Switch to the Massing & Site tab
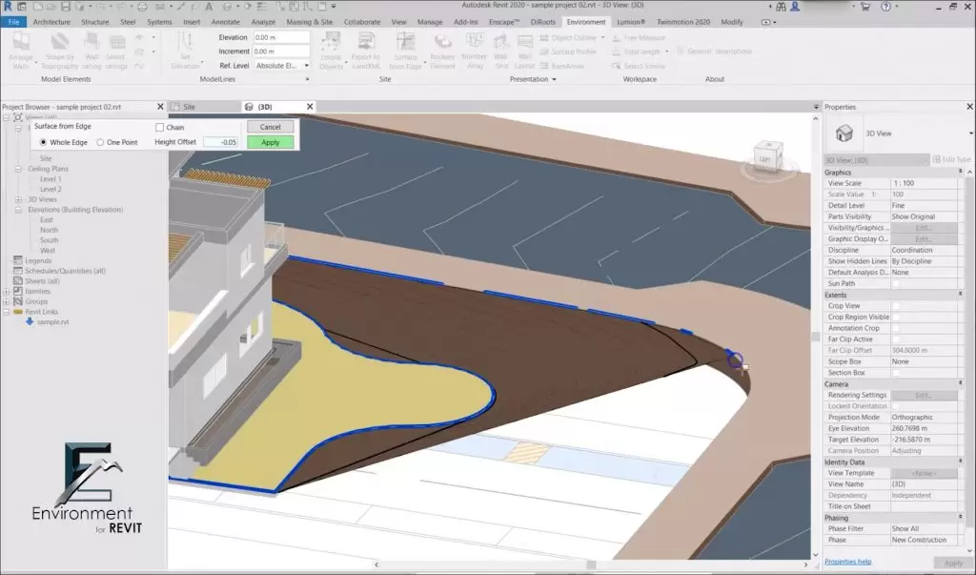The image size is (976, 575). (x=309, y=21)
